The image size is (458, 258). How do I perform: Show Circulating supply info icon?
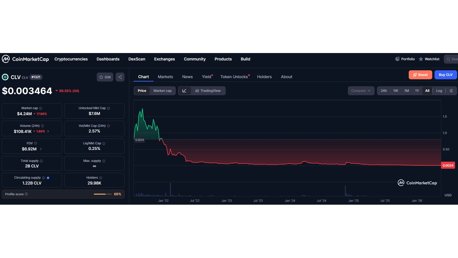(44, 178)
